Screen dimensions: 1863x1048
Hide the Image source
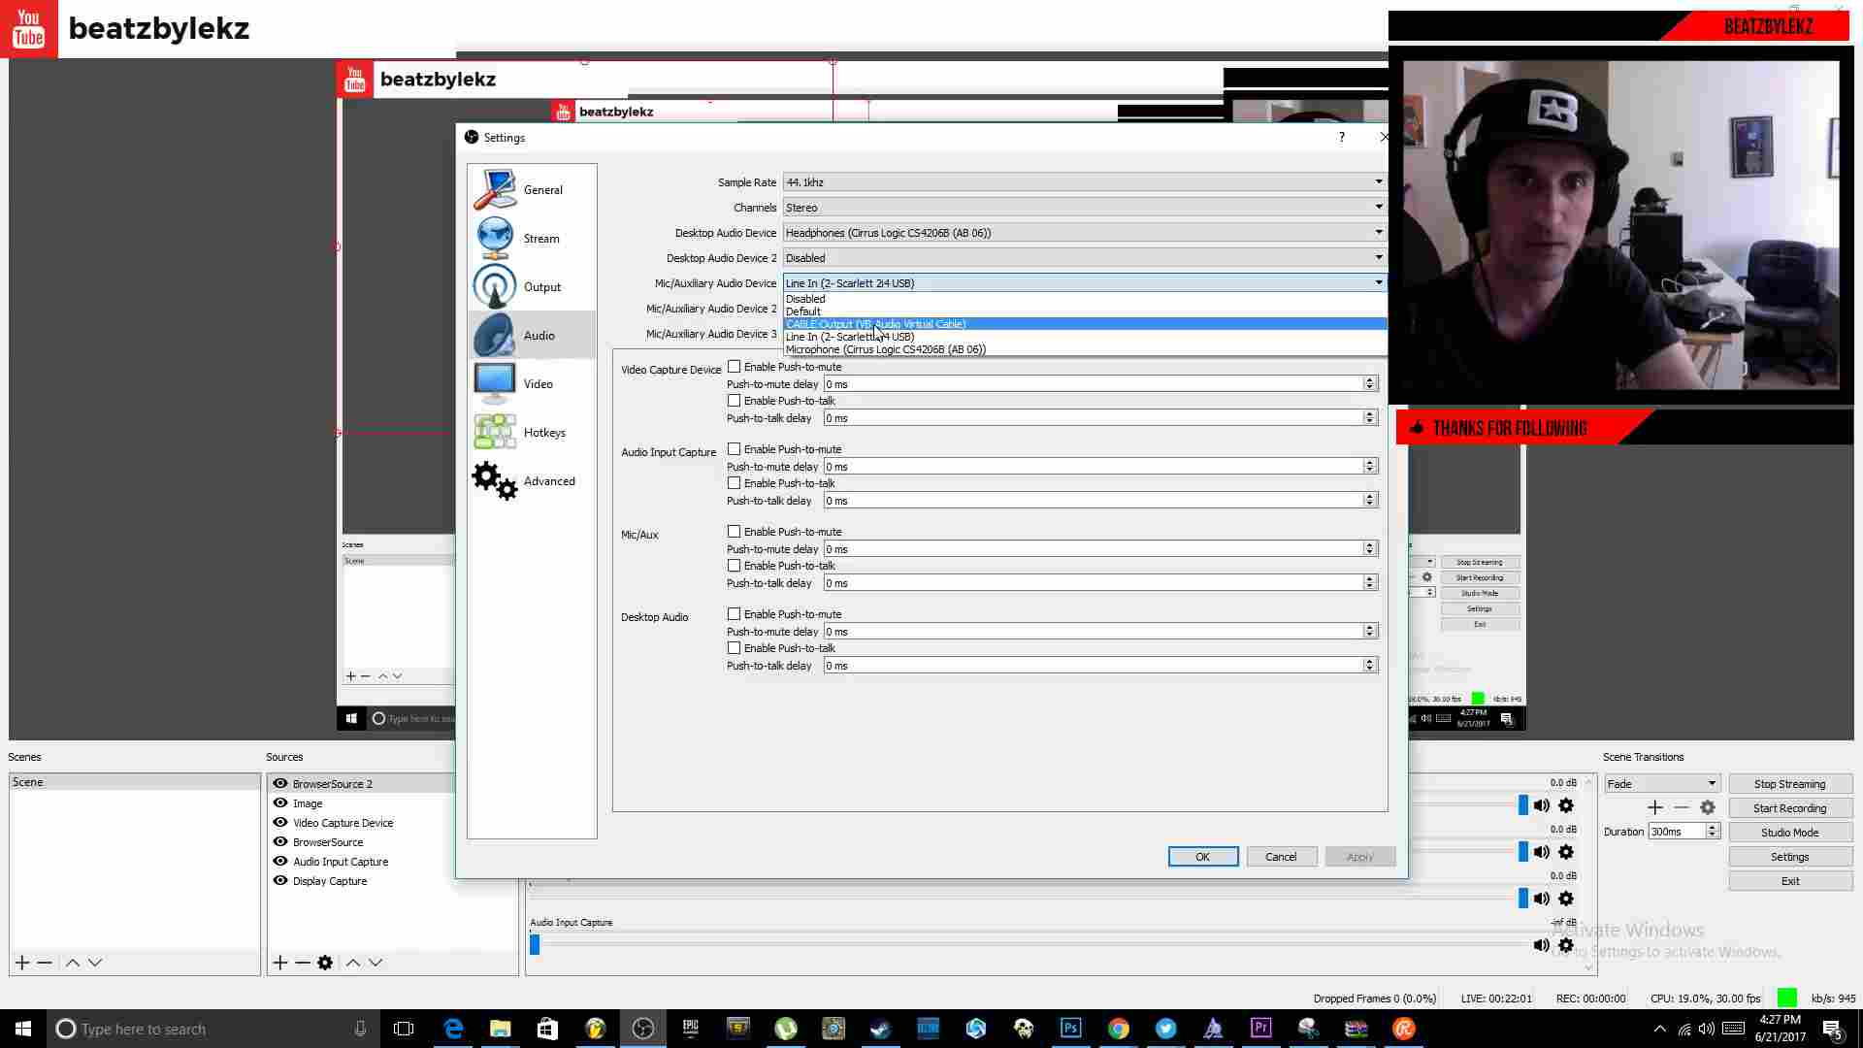pos(280,803)
